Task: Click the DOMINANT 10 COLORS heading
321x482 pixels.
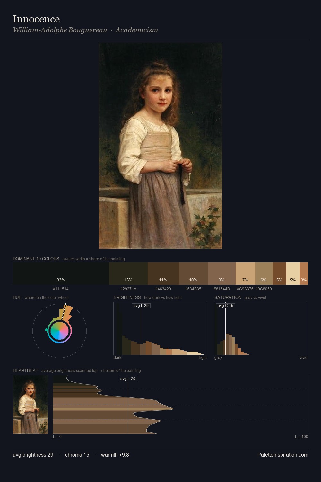Action: click(x=36, y=259)
